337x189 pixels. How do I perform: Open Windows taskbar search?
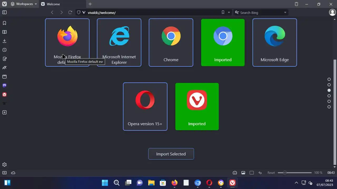coord(117,183)
